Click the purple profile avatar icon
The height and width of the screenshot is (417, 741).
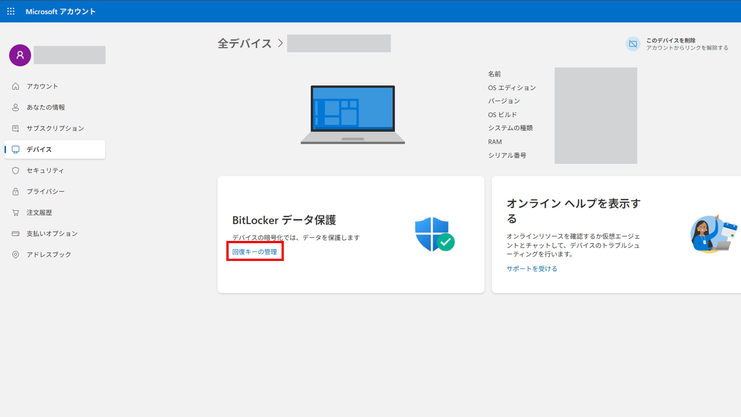pyautogui.click(x=20, y=55)
